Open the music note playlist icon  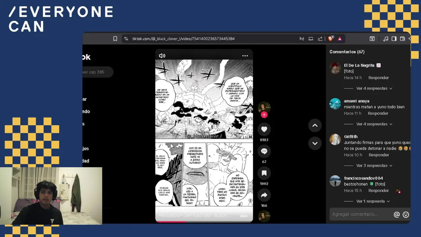pos(386,39)
